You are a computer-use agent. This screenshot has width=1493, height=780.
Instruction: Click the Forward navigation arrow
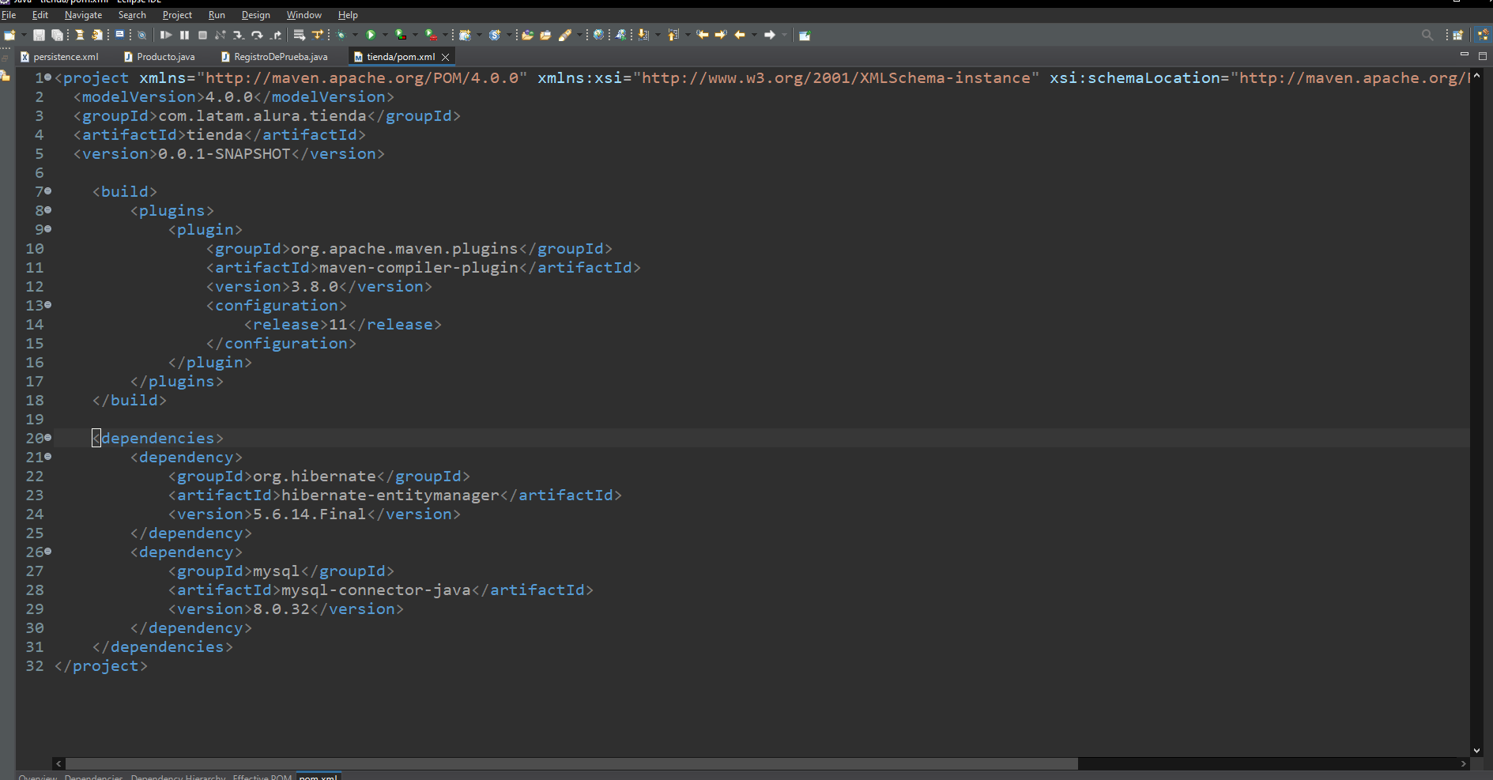click(770, 35)
